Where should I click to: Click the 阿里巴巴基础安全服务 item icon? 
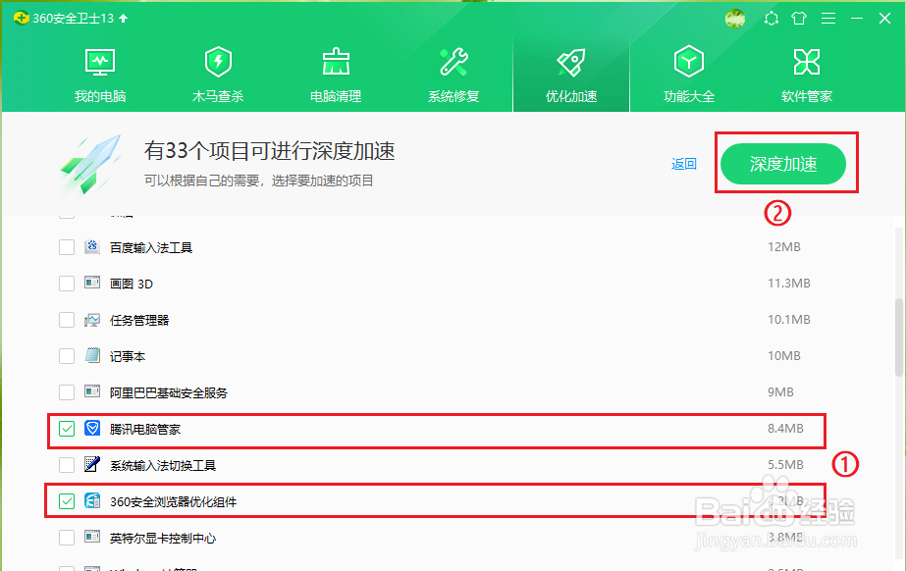coord(92,392)
